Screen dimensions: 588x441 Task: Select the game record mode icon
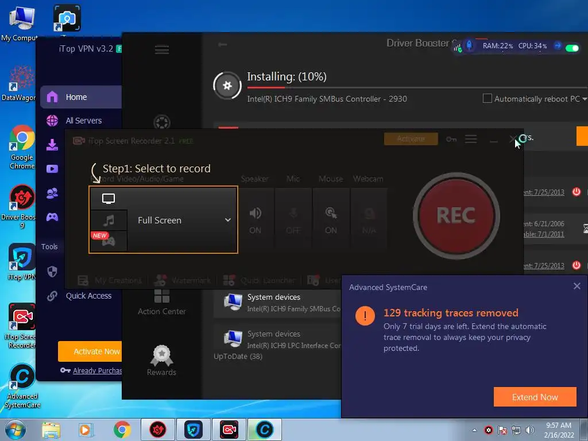pos(109,241)
